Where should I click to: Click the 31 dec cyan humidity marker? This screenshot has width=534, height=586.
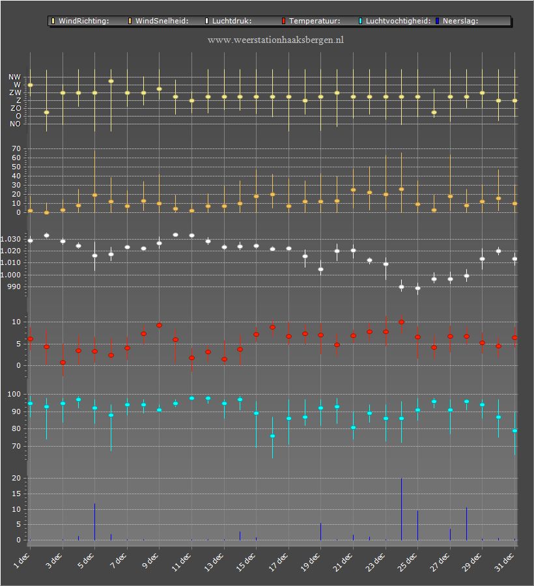515,431
